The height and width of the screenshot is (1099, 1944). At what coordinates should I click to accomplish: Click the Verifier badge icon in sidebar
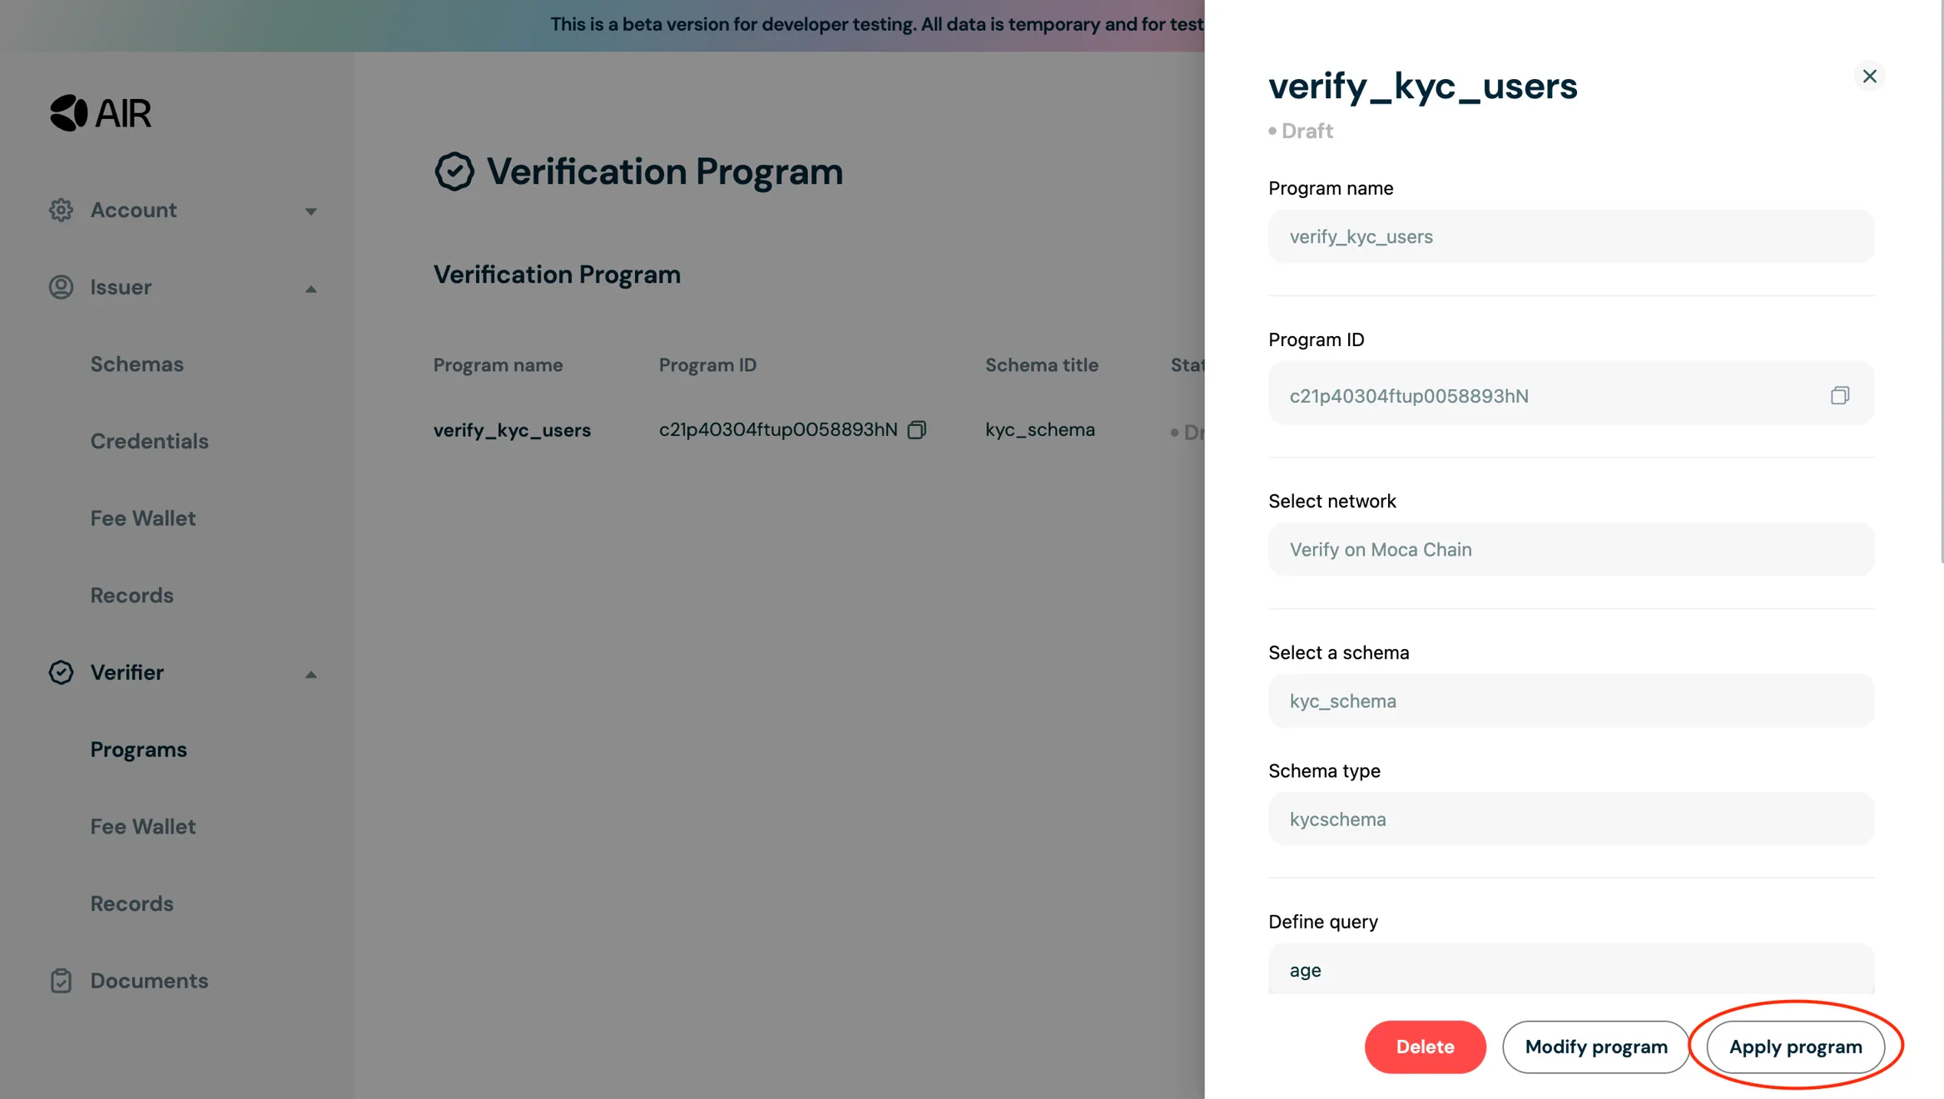(61, 672)
